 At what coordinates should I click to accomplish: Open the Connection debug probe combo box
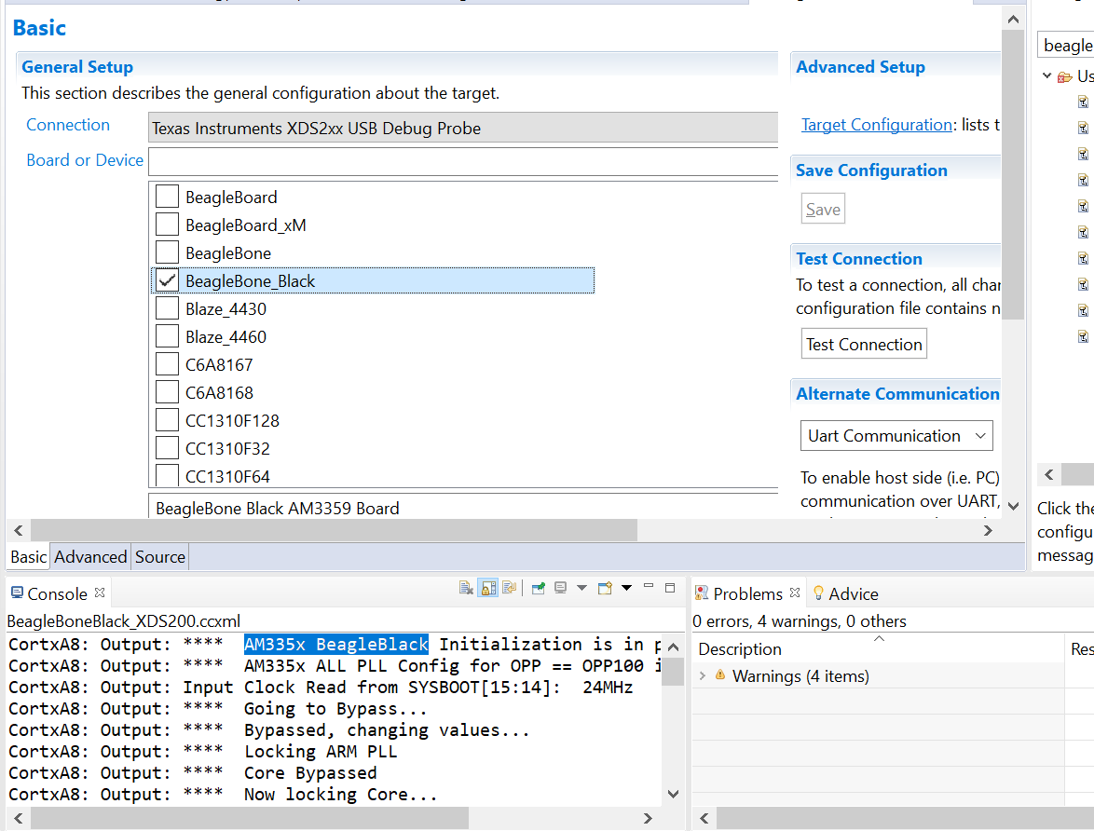click(463, 128)
